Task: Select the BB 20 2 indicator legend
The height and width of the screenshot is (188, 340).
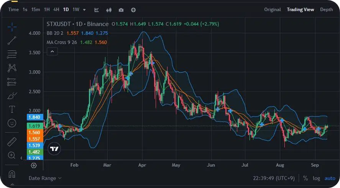Action: [x=55, y=33]
